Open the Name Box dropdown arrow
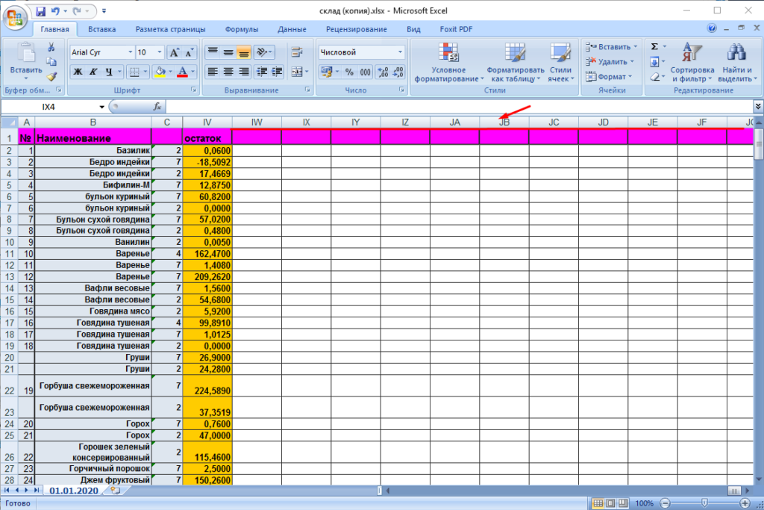This screenshot has height=510, width=764. pyautogui.click(x=101, y=107)
